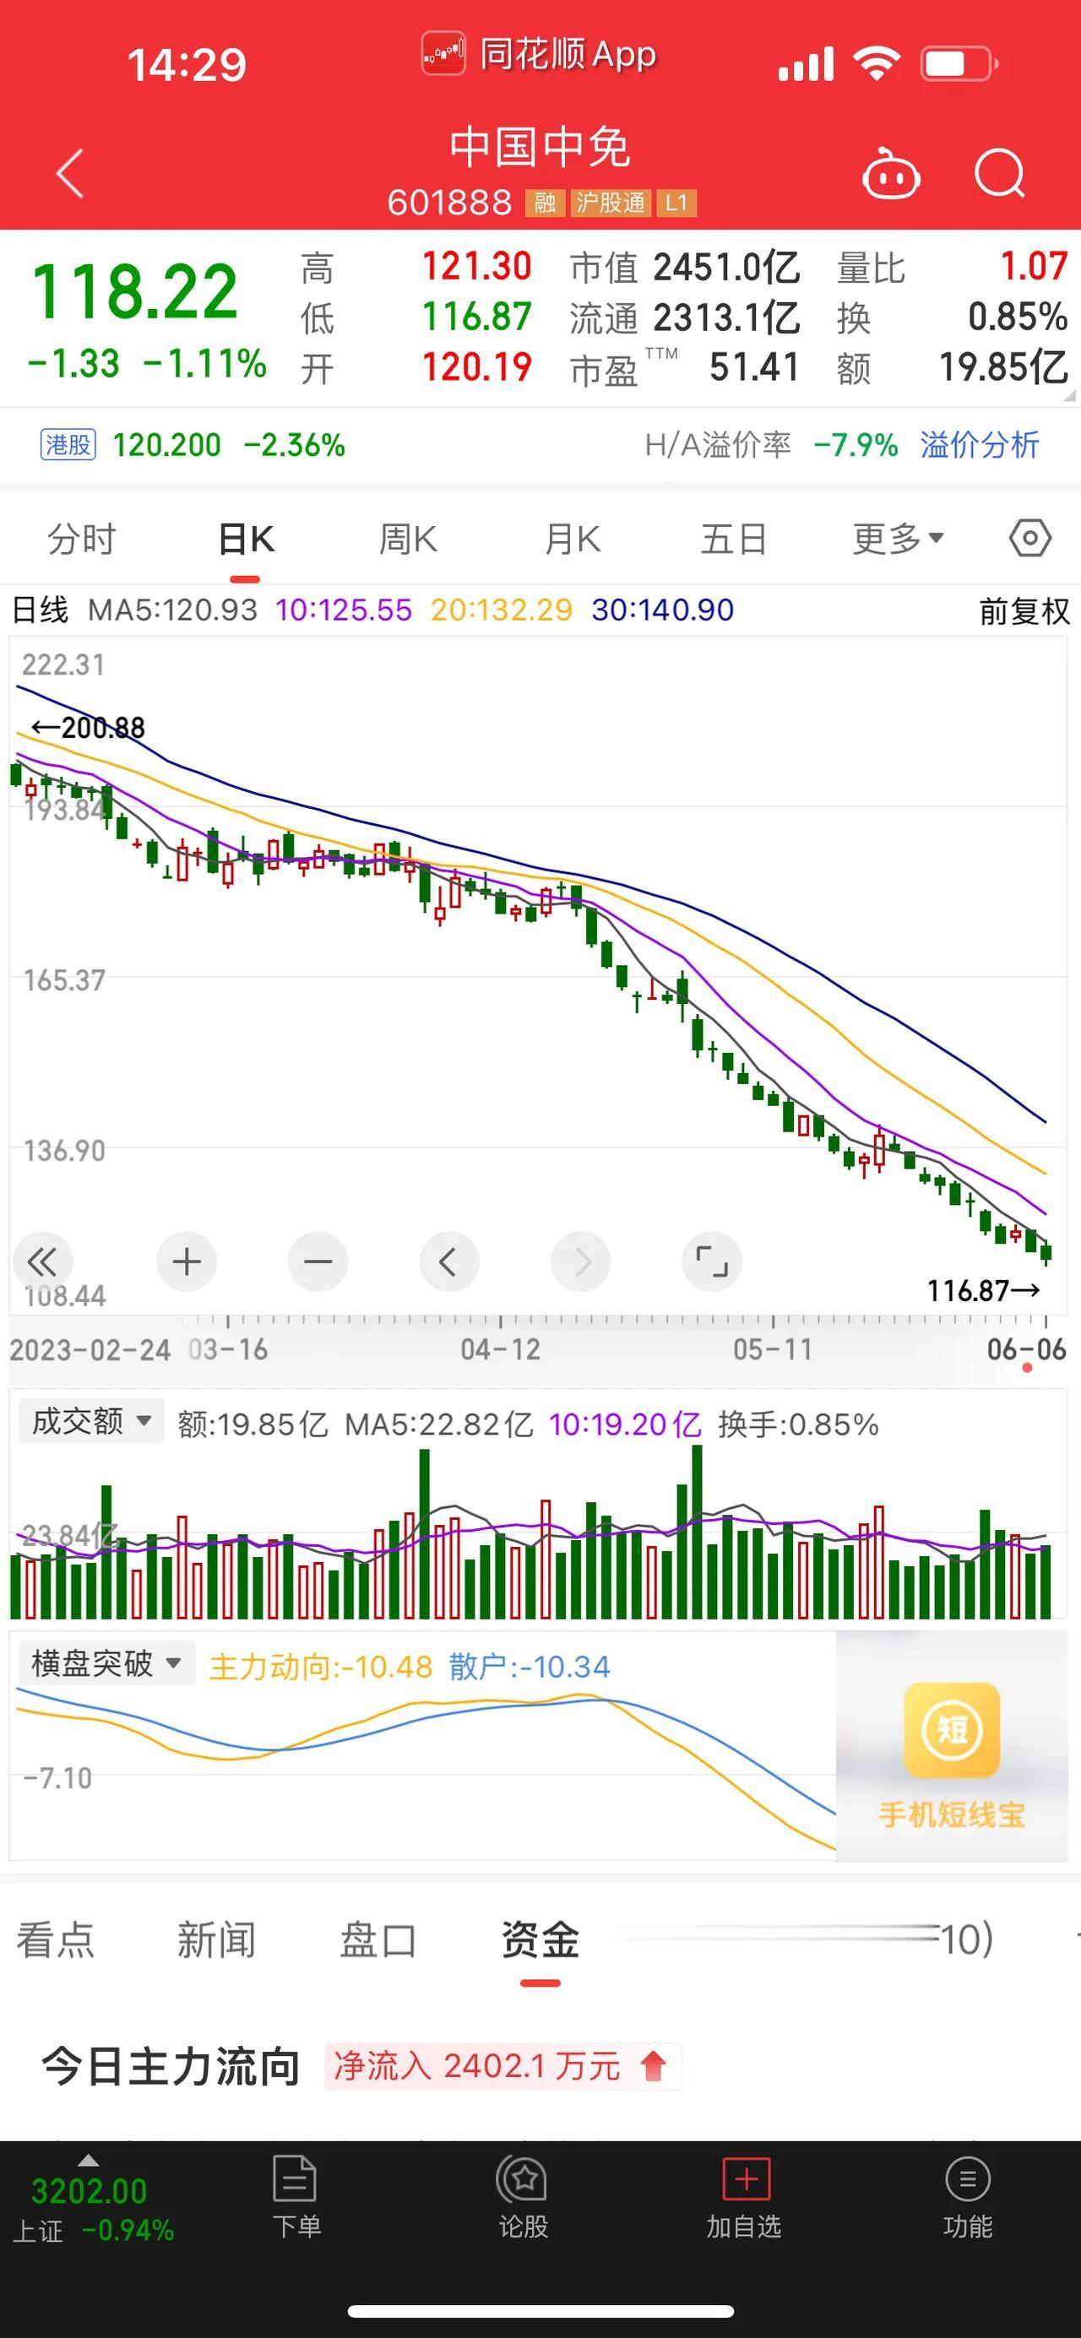Tap 04-12 date marker on axis

tap(500, 1349)
